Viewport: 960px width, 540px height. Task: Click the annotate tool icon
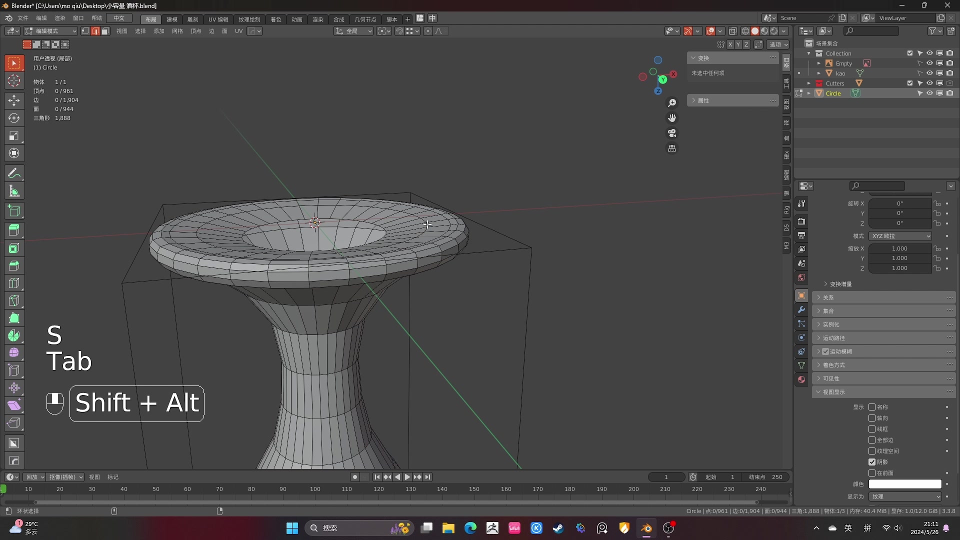coord(14,172)
